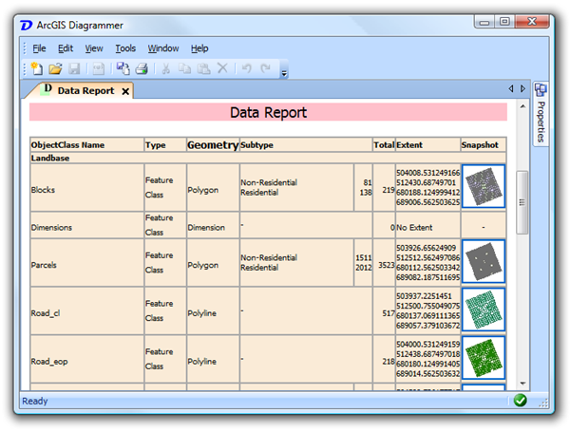The width and height of the screenshot is (570, 432).
Task: Open the Tools menu
Action: click(125, 47)
